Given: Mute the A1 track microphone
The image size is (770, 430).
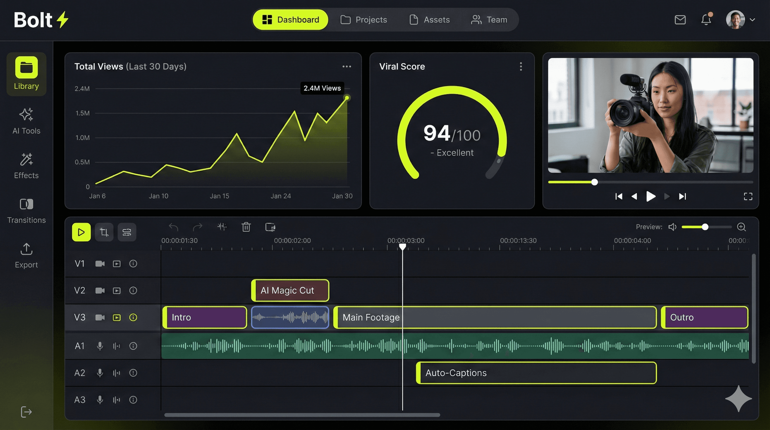Looking at the screenshot, I should (100, 346).
